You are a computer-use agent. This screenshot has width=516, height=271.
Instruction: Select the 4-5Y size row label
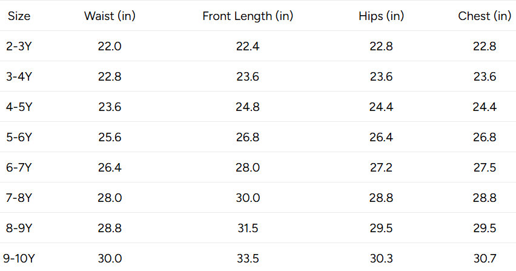19,107
